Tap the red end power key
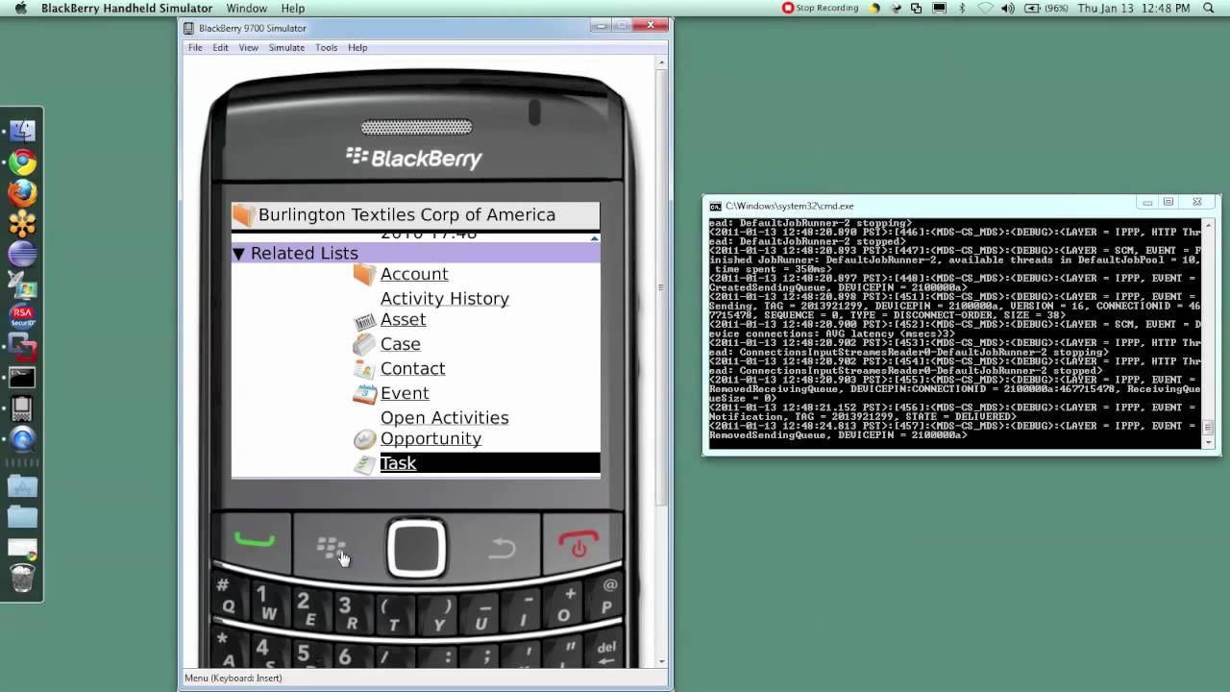1230x692 pixels. [x=578, y=545]
